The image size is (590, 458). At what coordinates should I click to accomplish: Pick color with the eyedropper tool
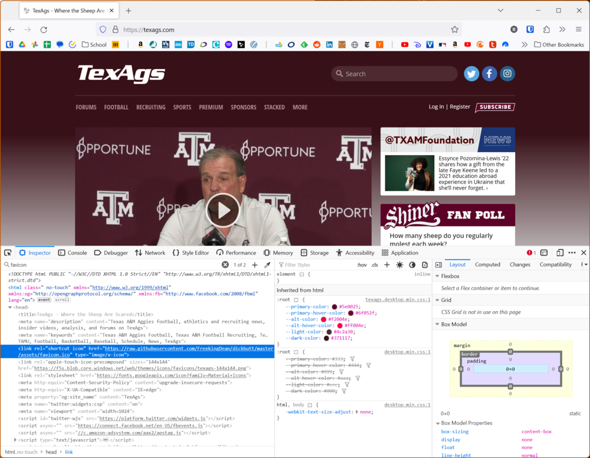[x=267, y=265]
